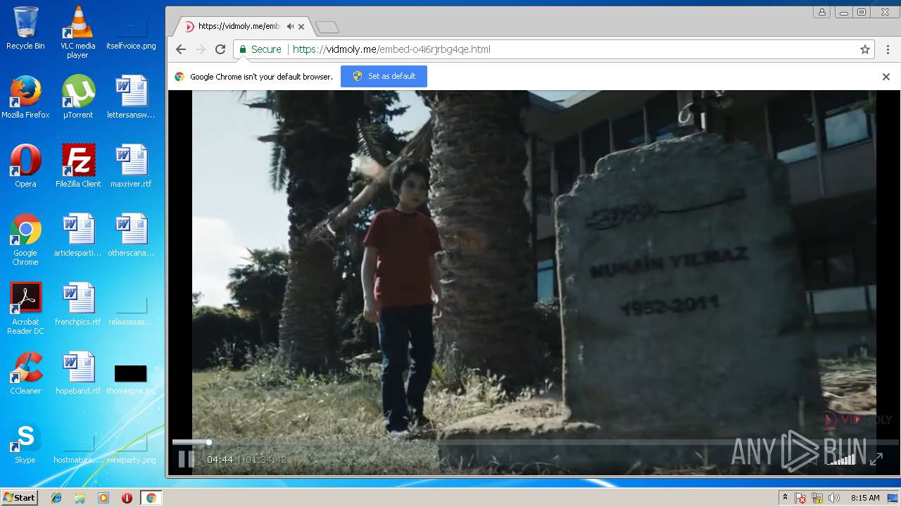Image resolution: width=901 pixels, height=507 pixels.
Task: Open a new Chrome tab
Action: pyautogui.click(x=327, y=27)
